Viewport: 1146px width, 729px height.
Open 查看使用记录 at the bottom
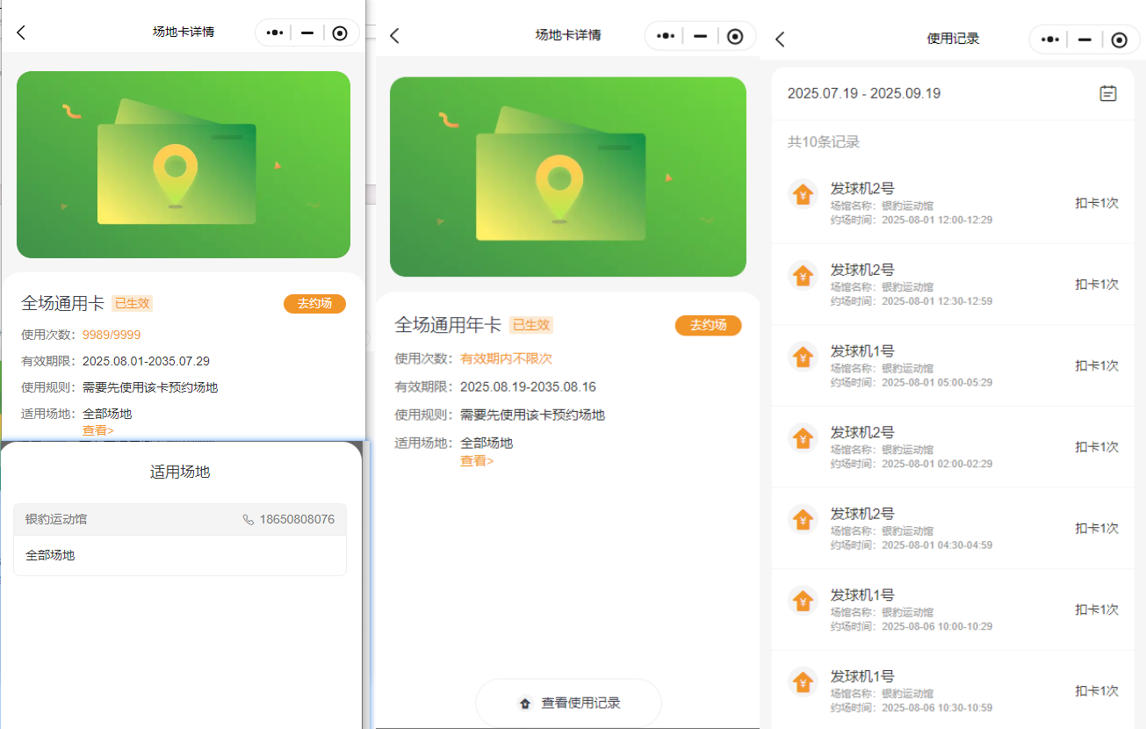[x=568, y=703]
